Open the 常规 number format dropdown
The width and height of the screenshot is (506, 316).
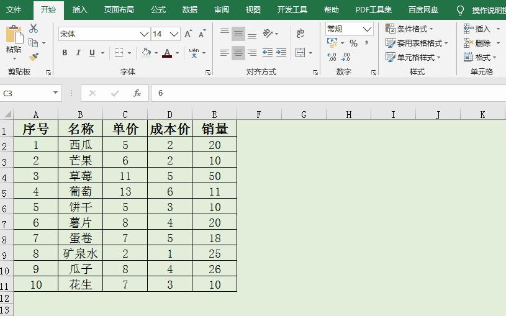click(367, 29)
